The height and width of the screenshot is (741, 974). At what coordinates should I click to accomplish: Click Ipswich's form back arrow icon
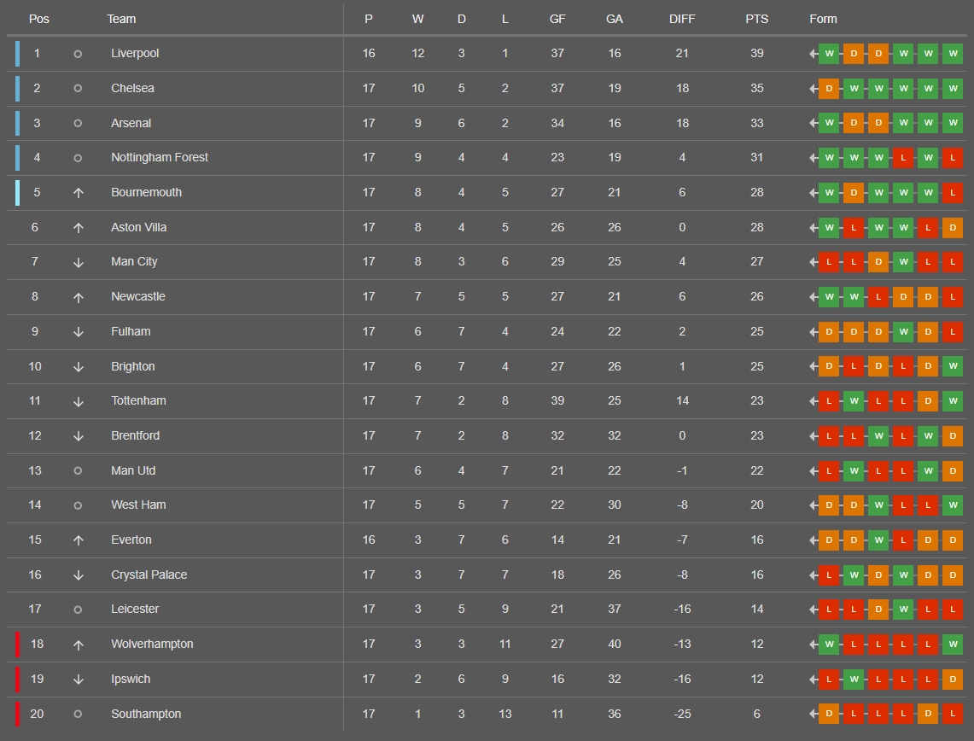tap(814, 680)
